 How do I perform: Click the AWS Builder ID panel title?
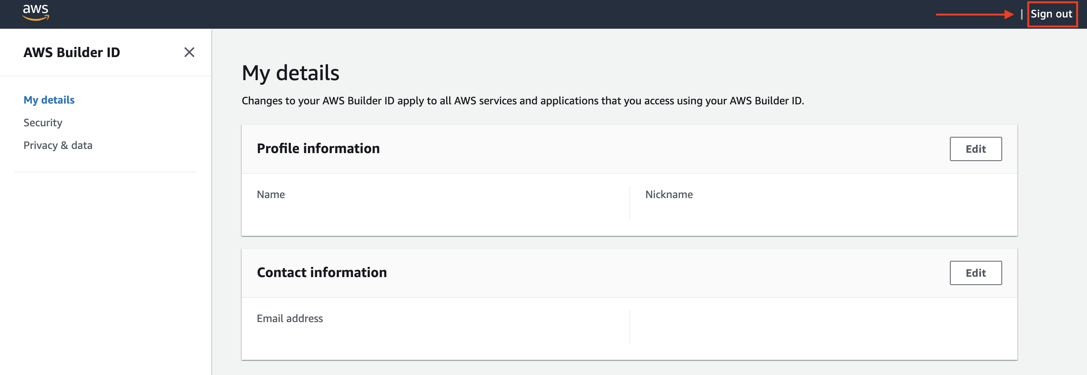tap(72, 52)
